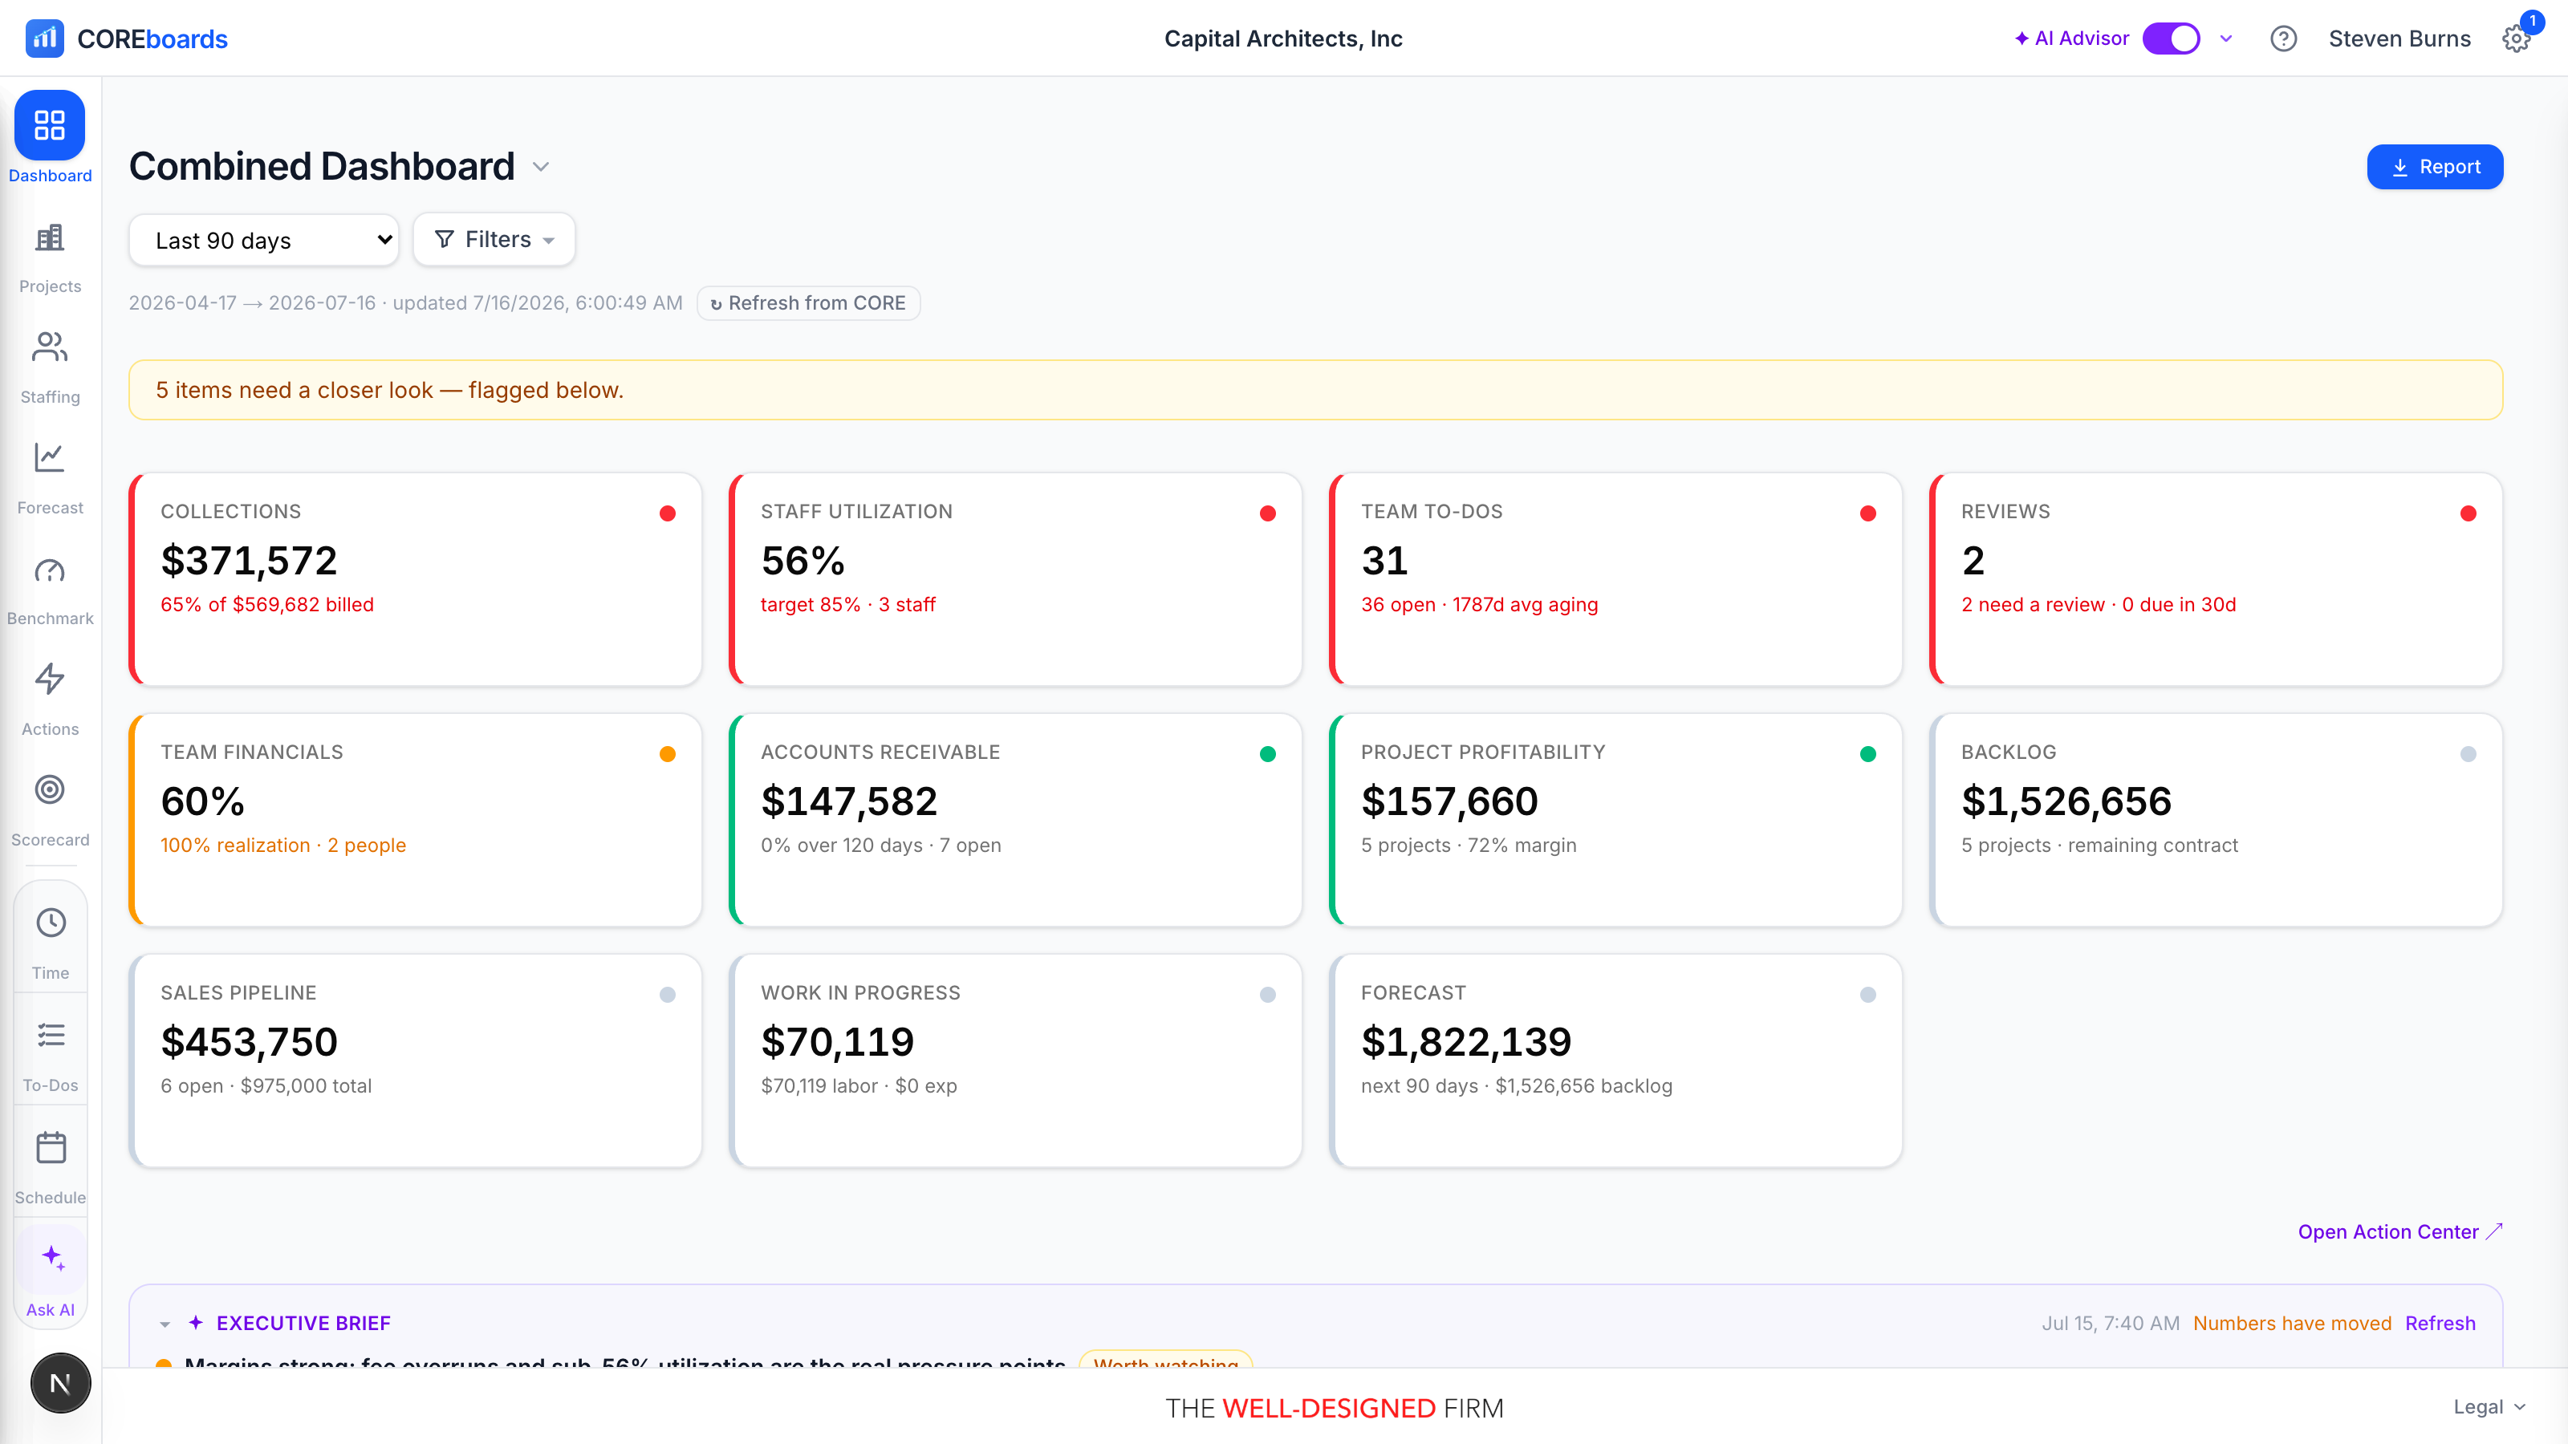This screenshot has width=2568, height=1444.
Task: Open the Sales Pipeline $453,750 card
Action: pos(416,1061)
